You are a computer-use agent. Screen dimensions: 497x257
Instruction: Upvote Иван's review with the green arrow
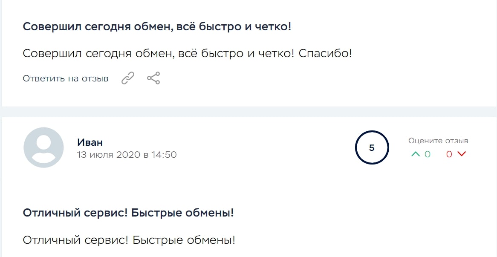tap(416, 154)
